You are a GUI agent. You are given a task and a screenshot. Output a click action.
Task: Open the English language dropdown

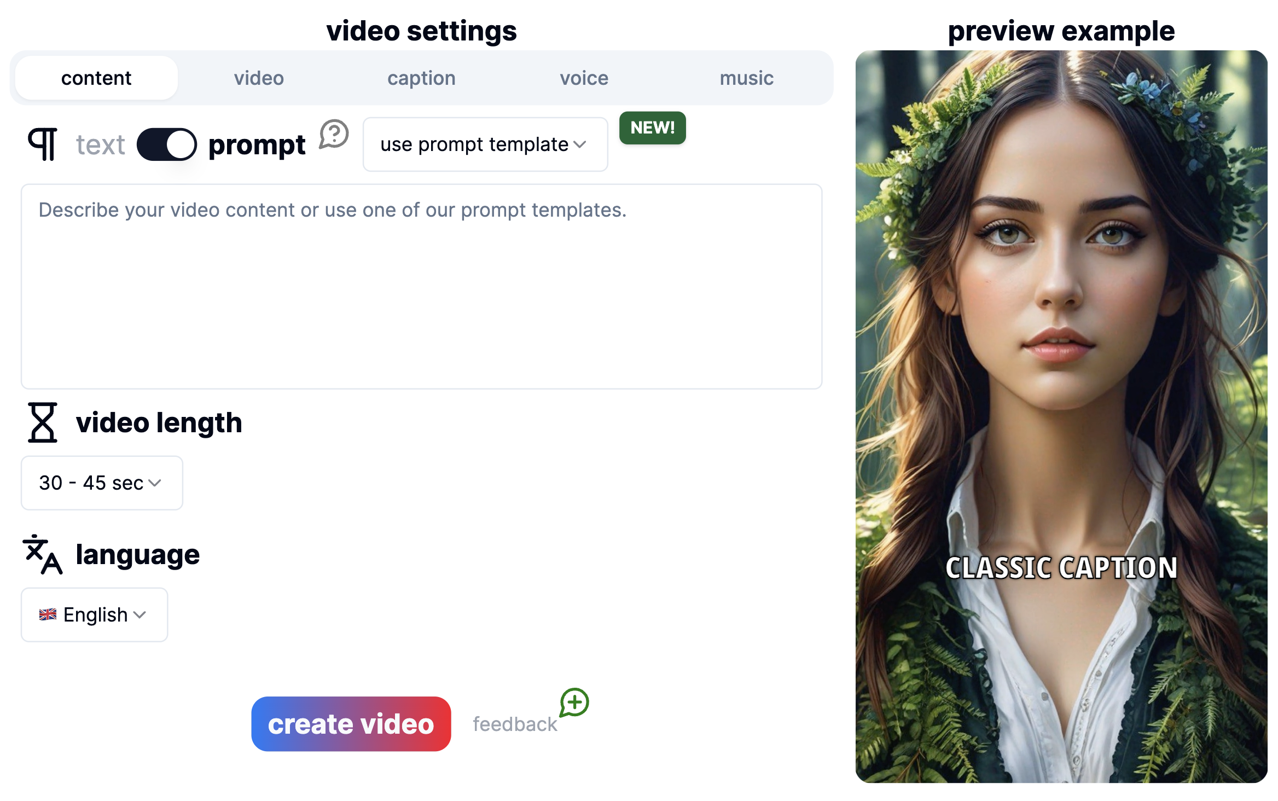(x=94, y=614)
